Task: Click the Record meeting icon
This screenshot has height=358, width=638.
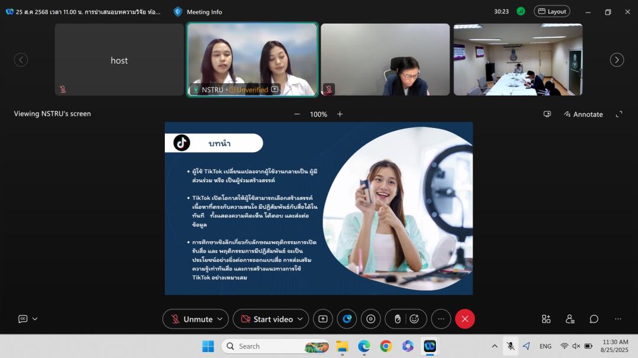Action: point(370,319)
